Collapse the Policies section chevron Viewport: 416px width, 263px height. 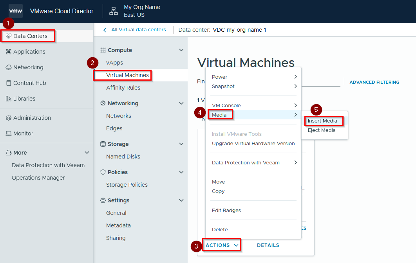coord(181,172)
